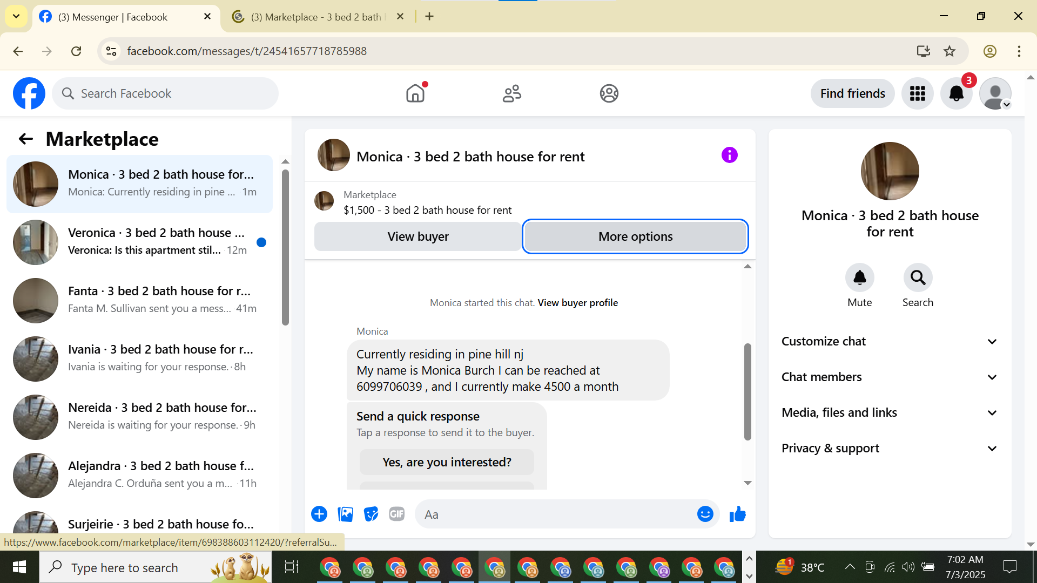This screenshot has height=583, width=1037.
Task: Expand the Chat members section
Action: 889,377
